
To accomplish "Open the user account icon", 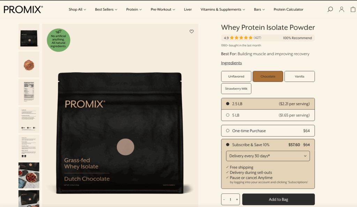I will pyautogui.click(x=342, y=9).
